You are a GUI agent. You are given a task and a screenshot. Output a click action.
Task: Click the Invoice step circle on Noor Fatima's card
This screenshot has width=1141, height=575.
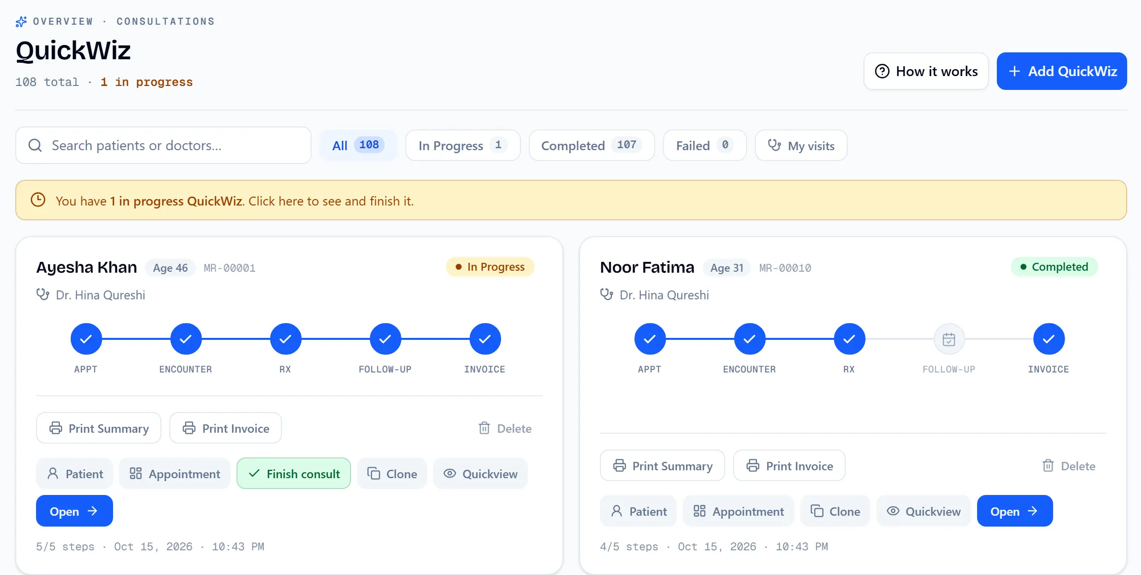[1049, 339]
